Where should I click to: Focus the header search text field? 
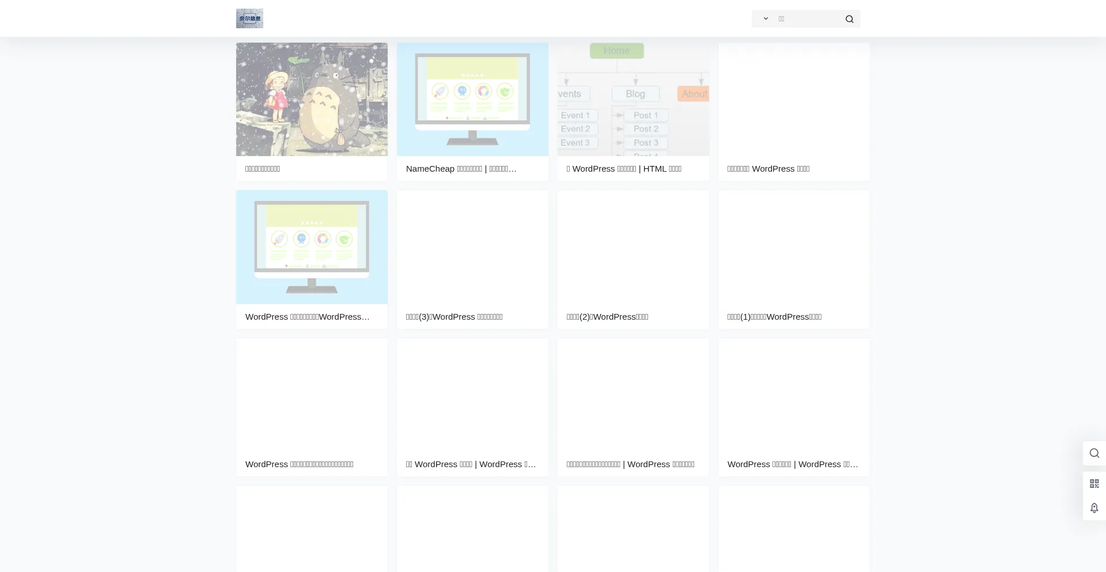coord(806,18)
